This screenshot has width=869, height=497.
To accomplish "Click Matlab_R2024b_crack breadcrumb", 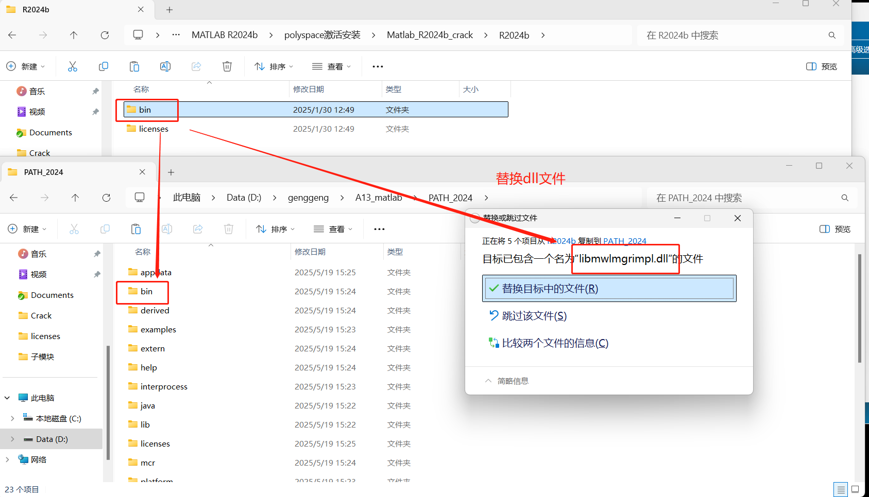I will [430, 35].
